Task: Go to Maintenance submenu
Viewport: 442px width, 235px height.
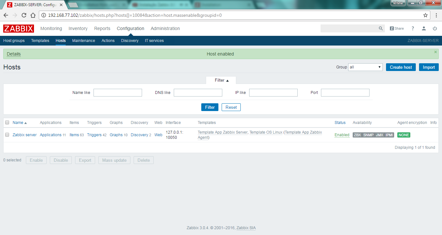Action: (x=83, y=41)
